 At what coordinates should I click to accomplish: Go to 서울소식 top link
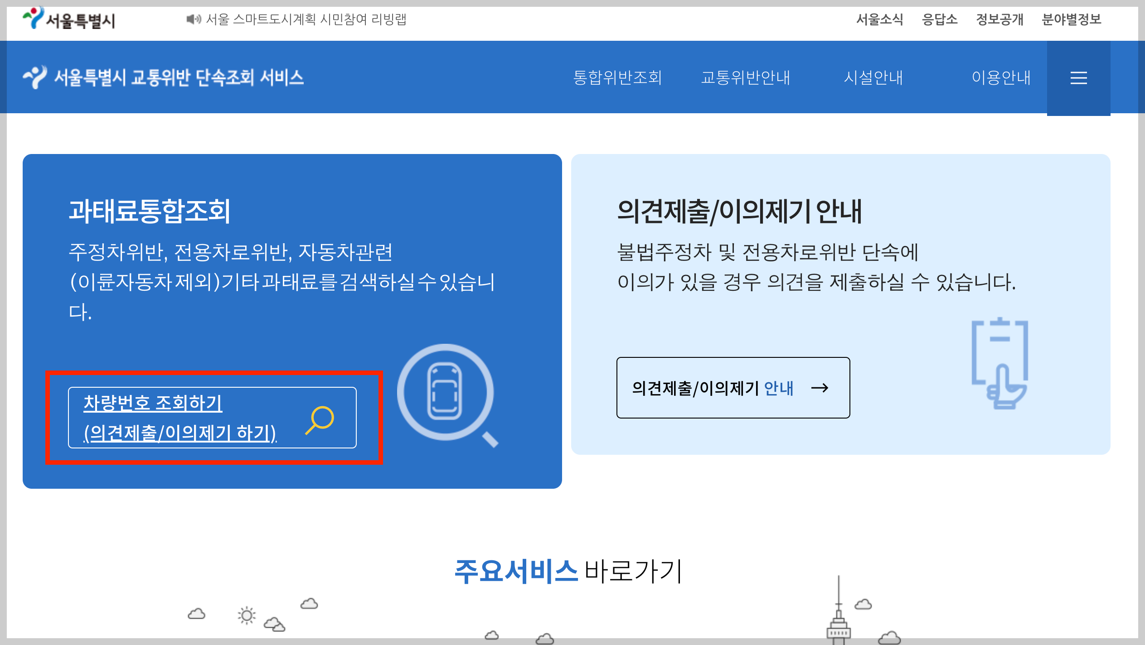tap(879, 19)
